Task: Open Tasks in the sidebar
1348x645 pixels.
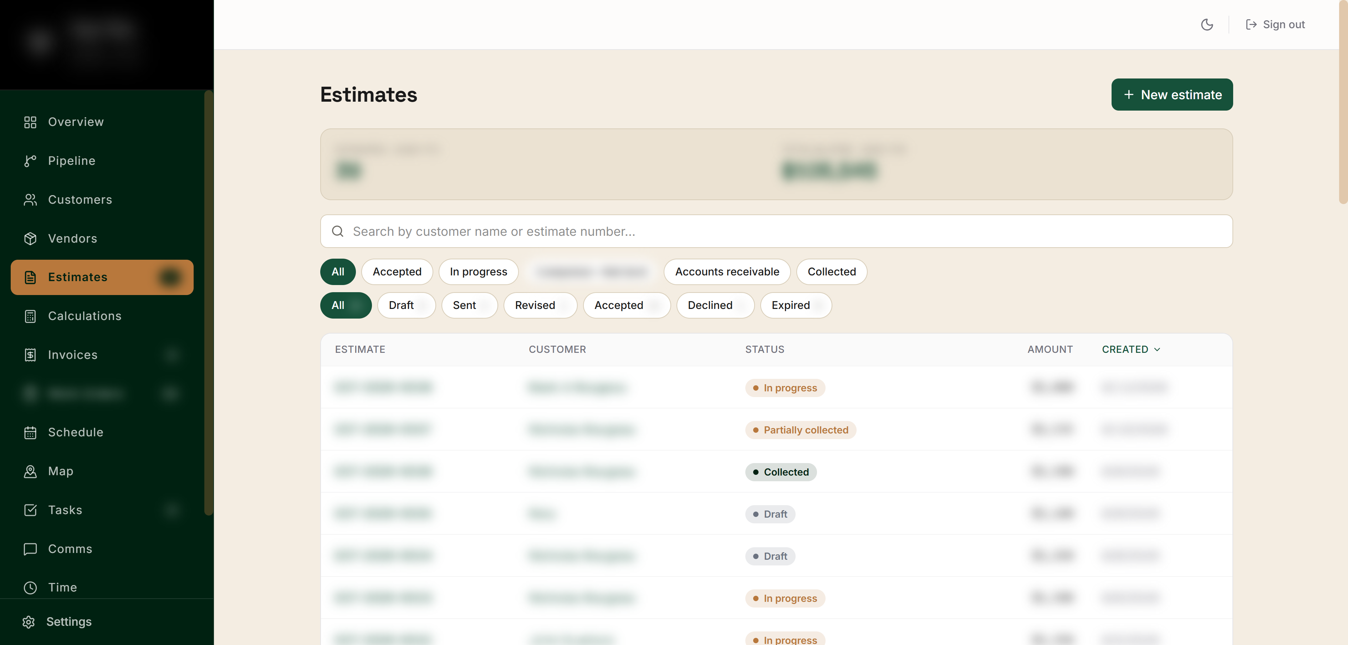Action: [102, 510]
